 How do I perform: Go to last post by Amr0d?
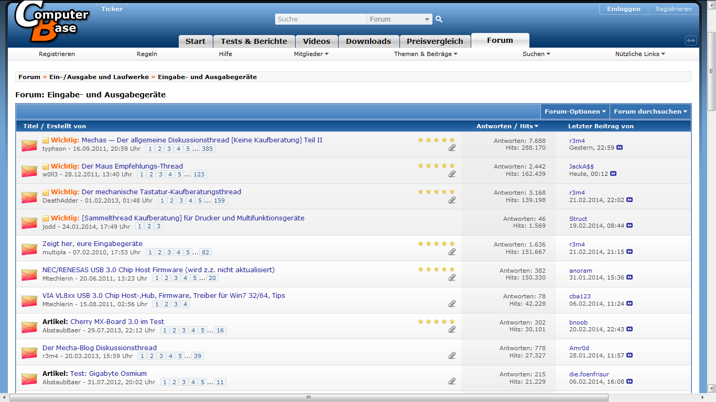pyautogui.click(x=630, y=355)
